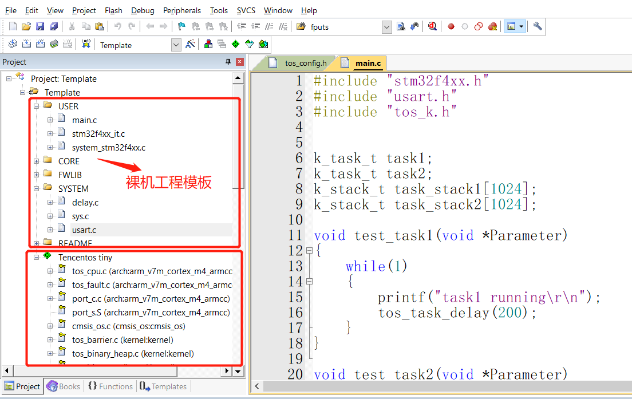Screen dimensions: 632x399
Task: Click the Build target icon
Action: 26,44
